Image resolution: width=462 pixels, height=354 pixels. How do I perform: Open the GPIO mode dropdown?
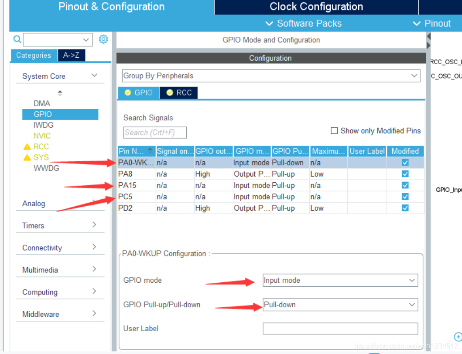click(x=340, y=280)
